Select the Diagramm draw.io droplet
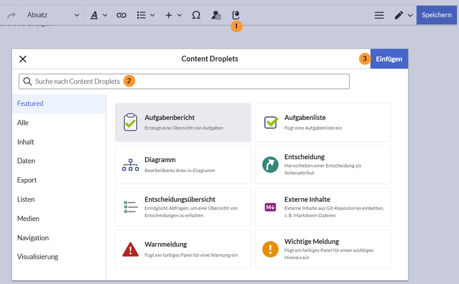Viewport: 459px width, 284px height. (x=183, y=165)
